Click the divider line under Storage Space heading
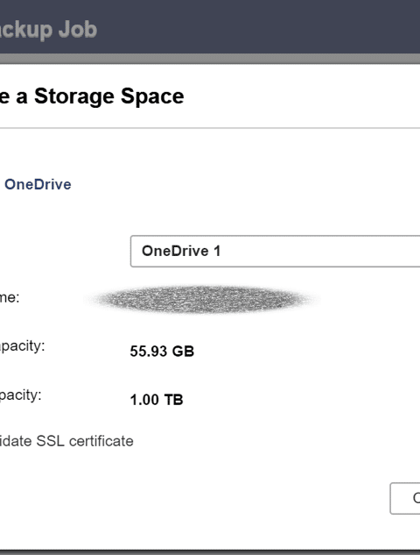The image size is (420, 555). [210, 128]
